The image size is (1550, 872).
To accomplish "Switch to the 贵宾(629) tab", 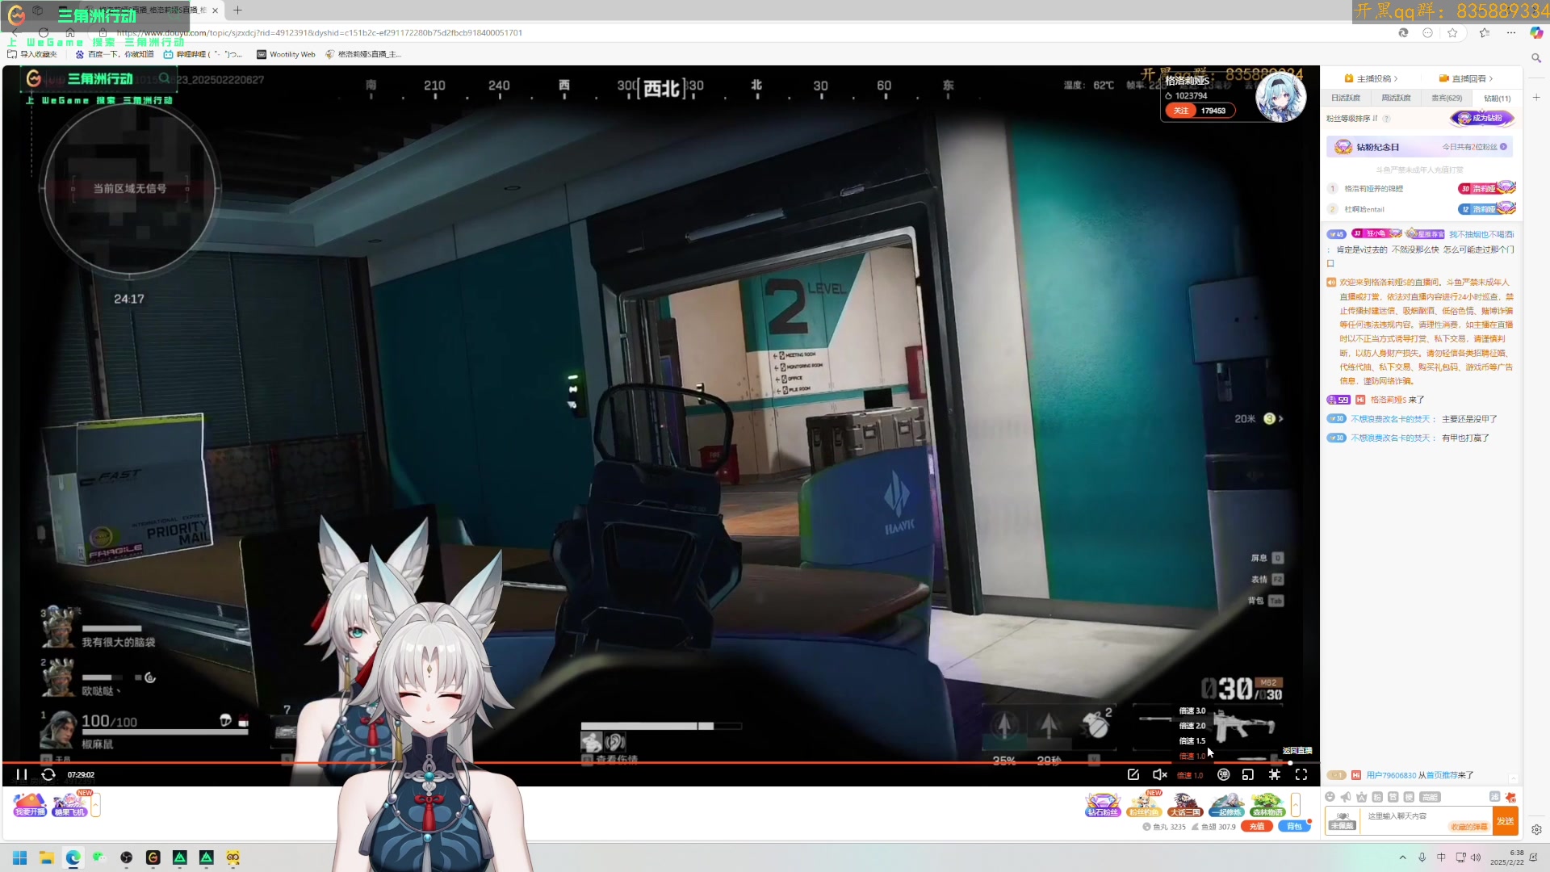I will click(1447, 98).
